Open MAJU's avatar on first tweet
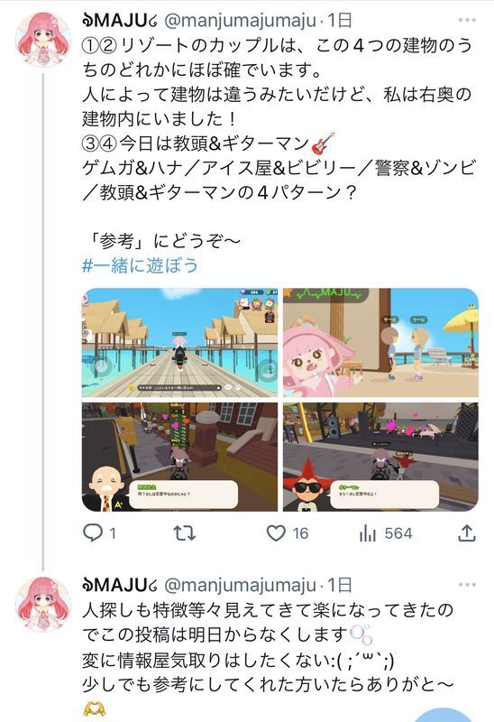The height and width of the screenshot is (722, 494). [43, 40]
